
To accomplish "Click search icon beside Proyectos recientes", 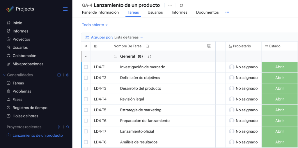I will [68, 127].
